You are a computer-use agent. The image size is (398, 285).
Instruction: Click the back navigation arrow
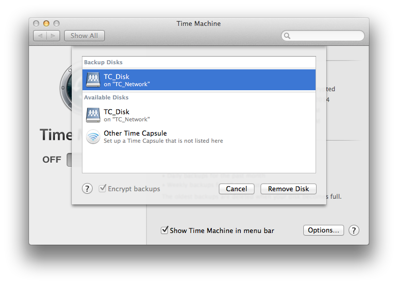click(x=40, y=36)
